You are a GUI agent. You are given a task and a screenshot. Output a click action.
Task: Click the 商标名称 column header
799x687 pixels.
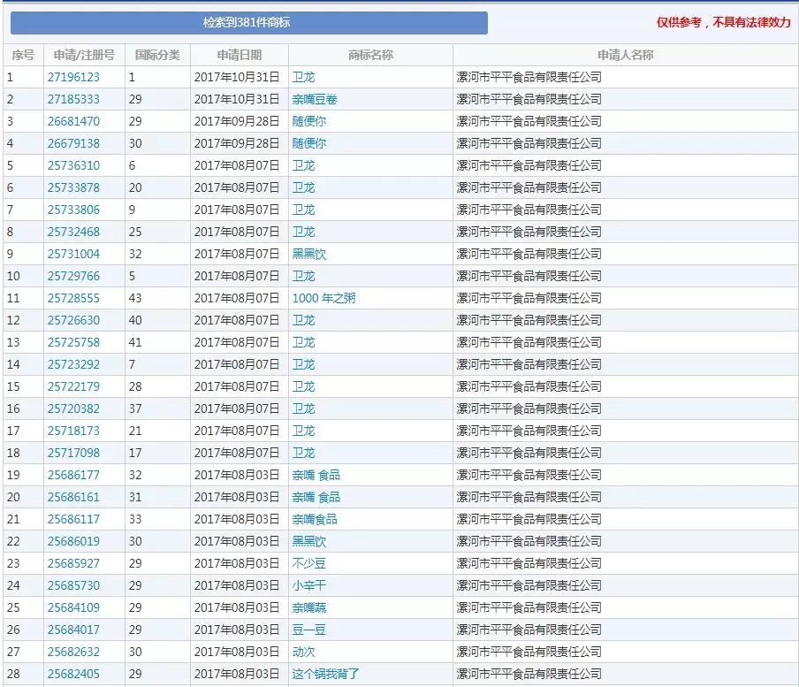click(x=369, y=54)
